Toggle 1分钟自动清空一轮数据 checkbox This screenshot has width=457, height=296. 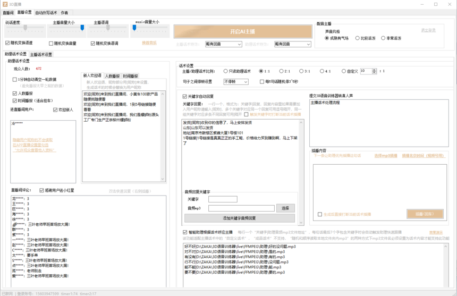pos(15,80)
